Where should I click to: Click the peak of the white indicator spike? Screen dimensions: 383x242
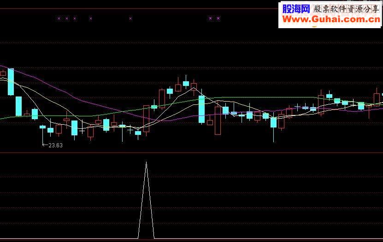pos(146,162)
